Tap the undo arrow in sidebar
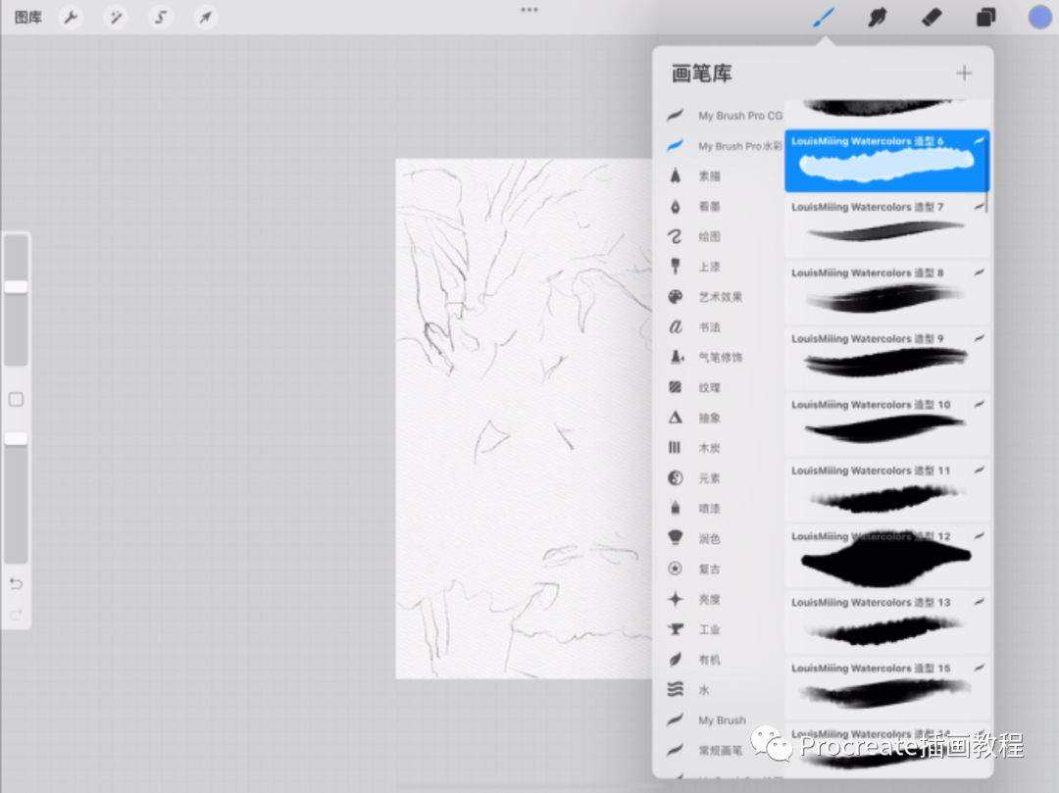Screen dimensions: 1059x793 pos(17,584)
